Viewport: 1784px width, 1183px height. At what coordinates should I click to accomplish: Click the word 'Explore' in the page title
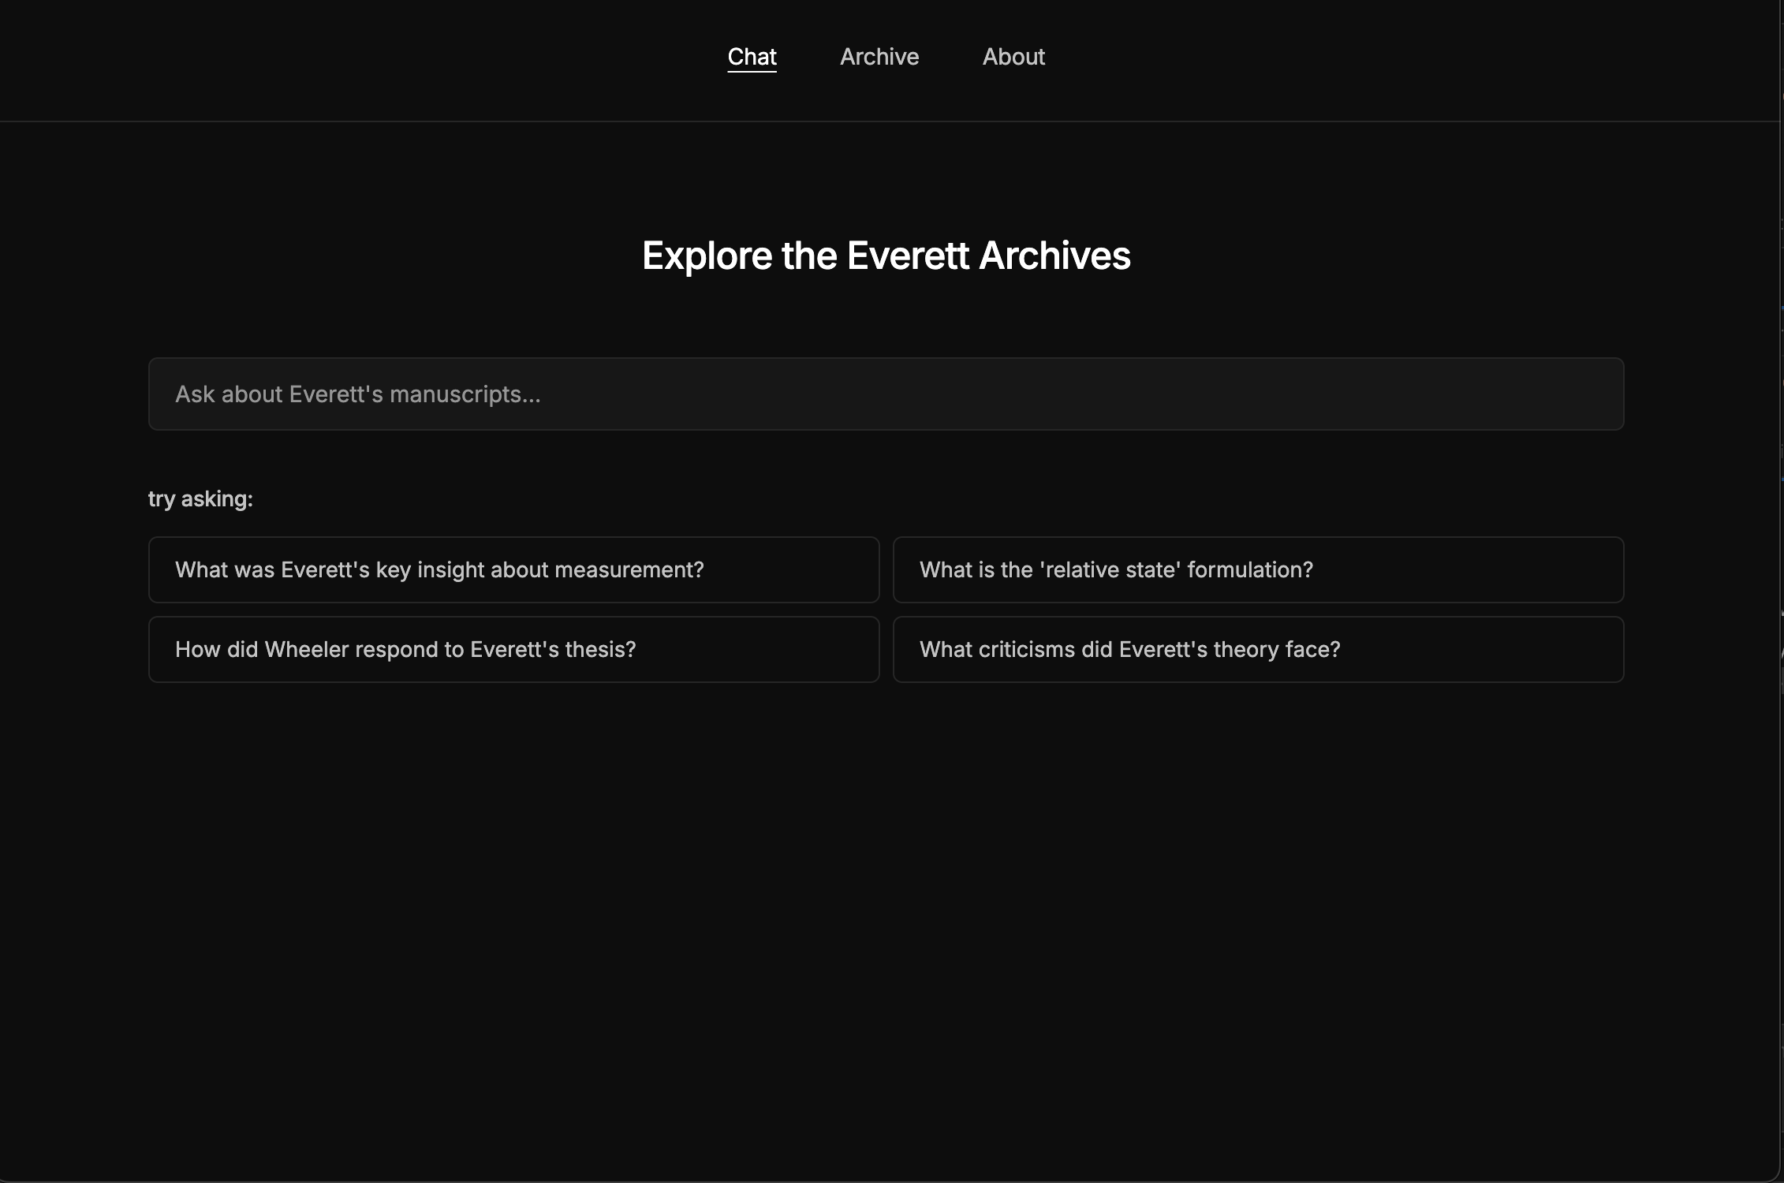(x=707, y=256)
